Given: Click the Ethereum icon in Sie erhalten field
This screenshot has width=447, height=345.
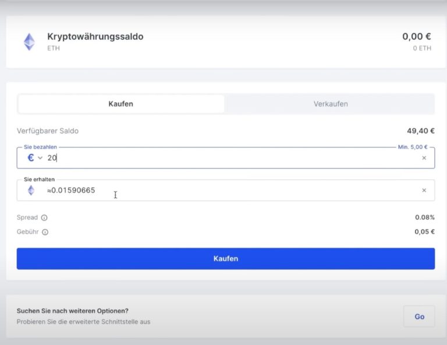Looking at the screenshot, I should point(31,191).
